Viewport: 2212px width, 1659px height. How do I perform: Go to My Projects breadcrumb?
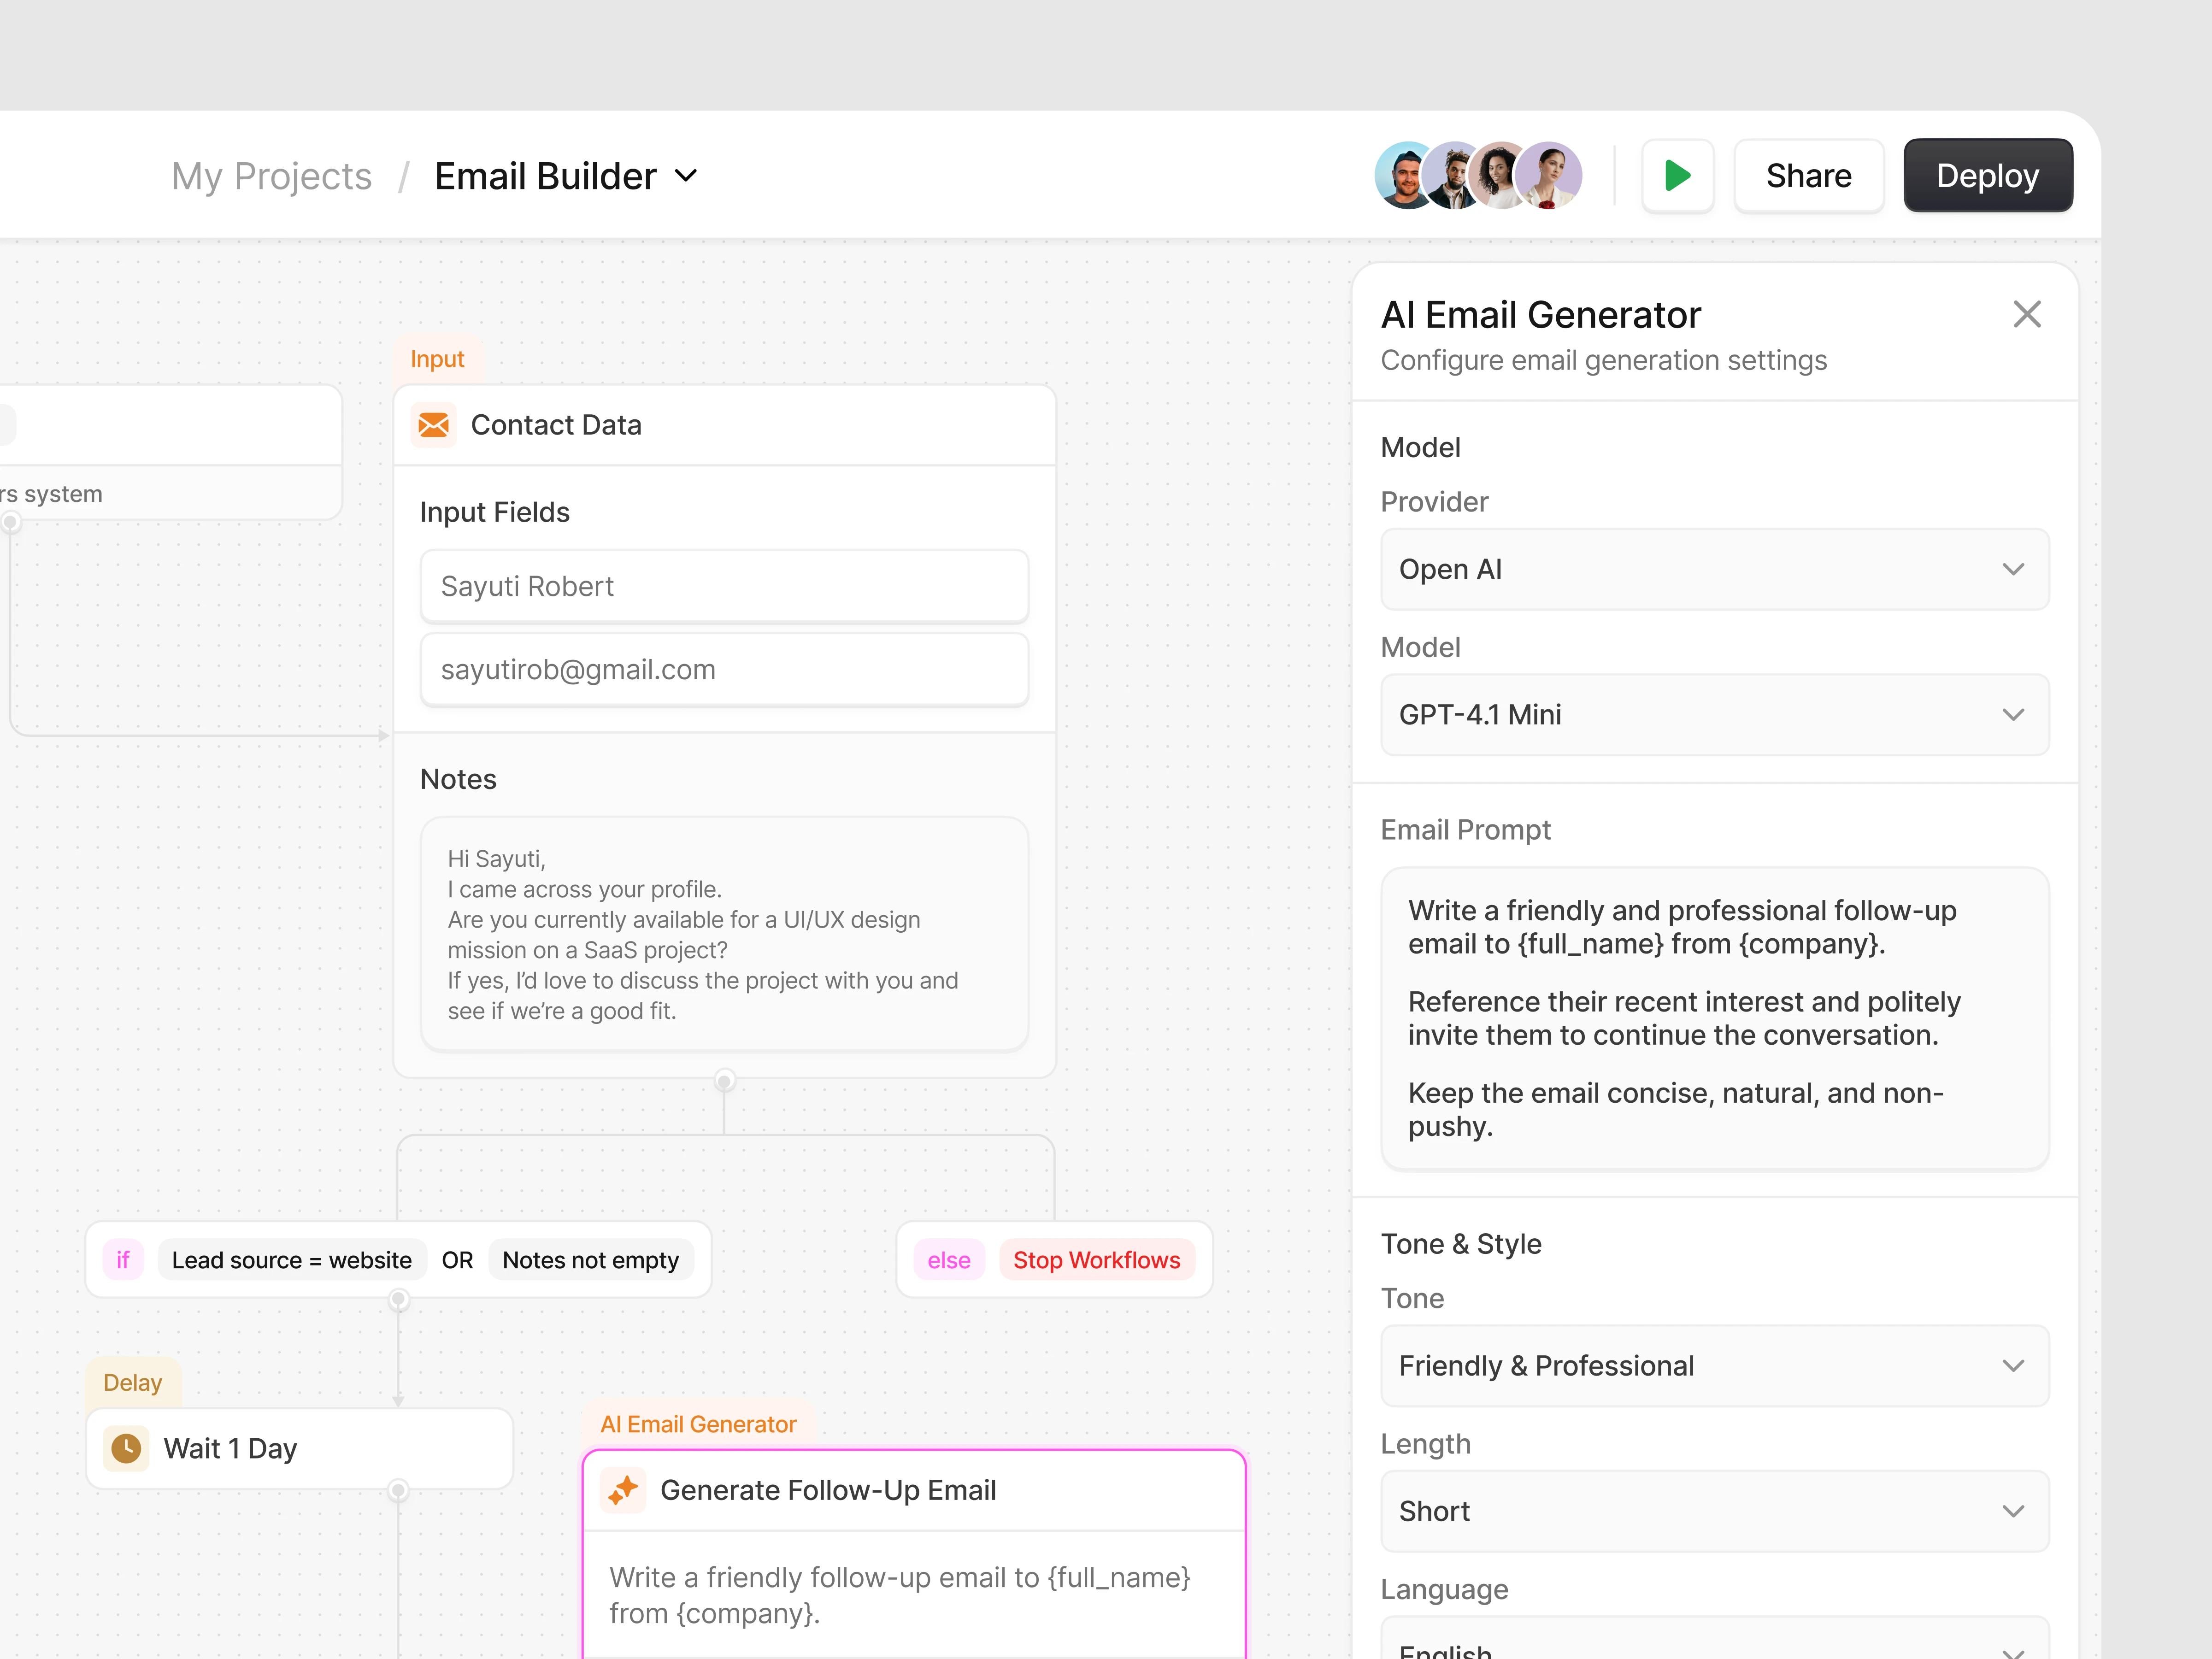271,177
